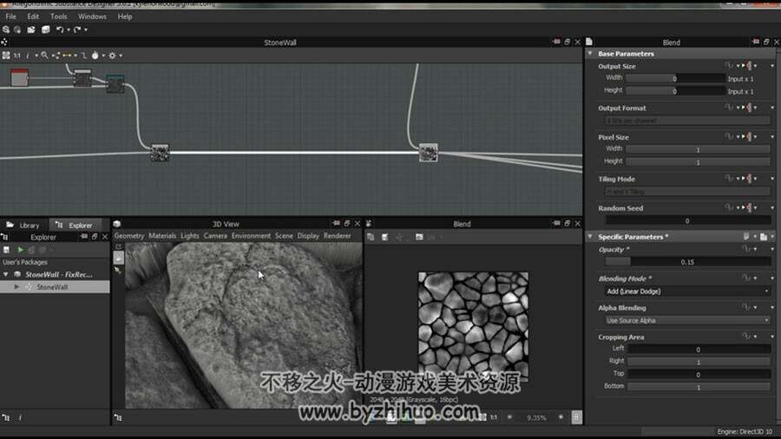Adjust the Output Size Width slider

tap(675, 79)
